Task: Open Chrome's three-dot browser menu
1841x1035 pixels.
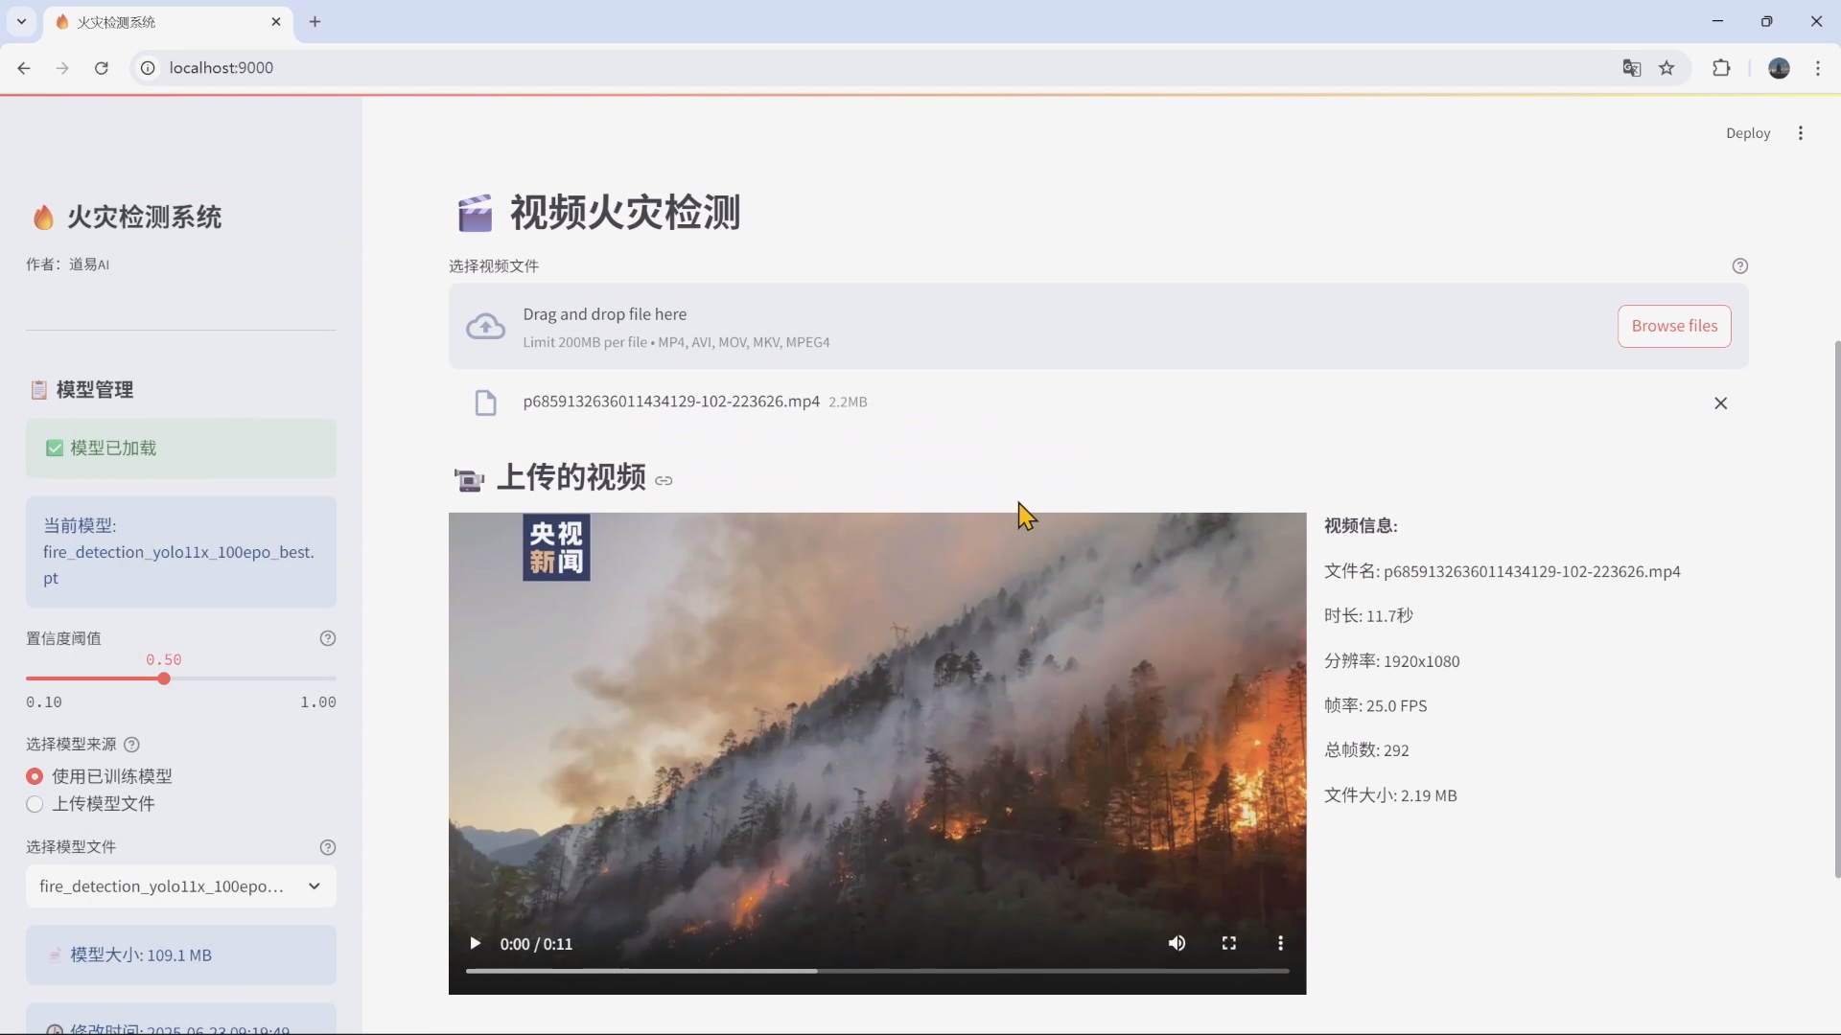Action: (1819, 68)
